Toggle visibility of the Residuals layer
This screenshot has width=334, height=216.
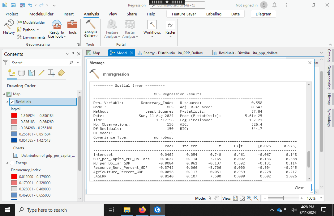coord(12,102)
